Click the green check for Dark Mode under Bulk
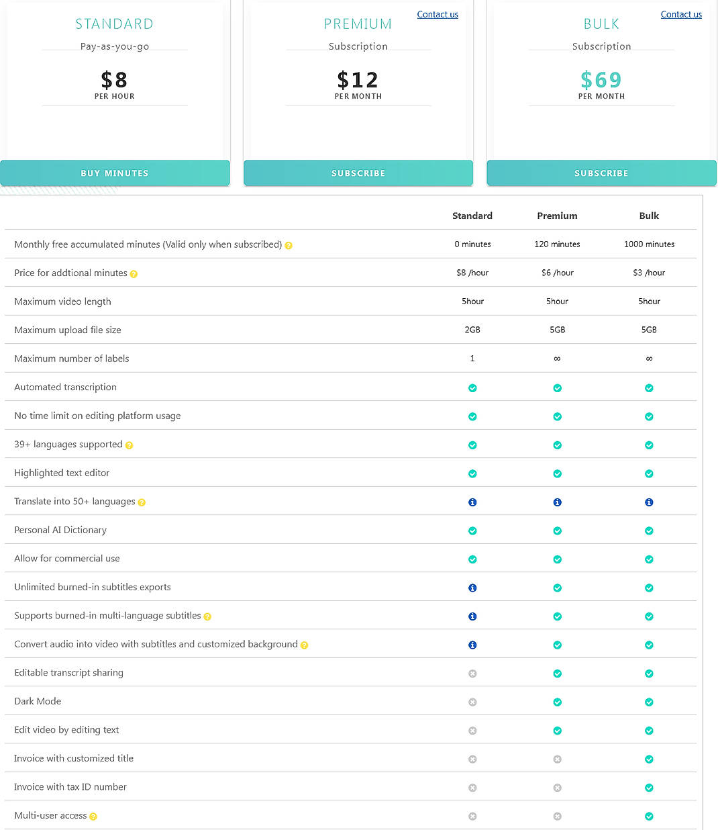This screenshot has height=830, width=718. click(x=649, y=702)
